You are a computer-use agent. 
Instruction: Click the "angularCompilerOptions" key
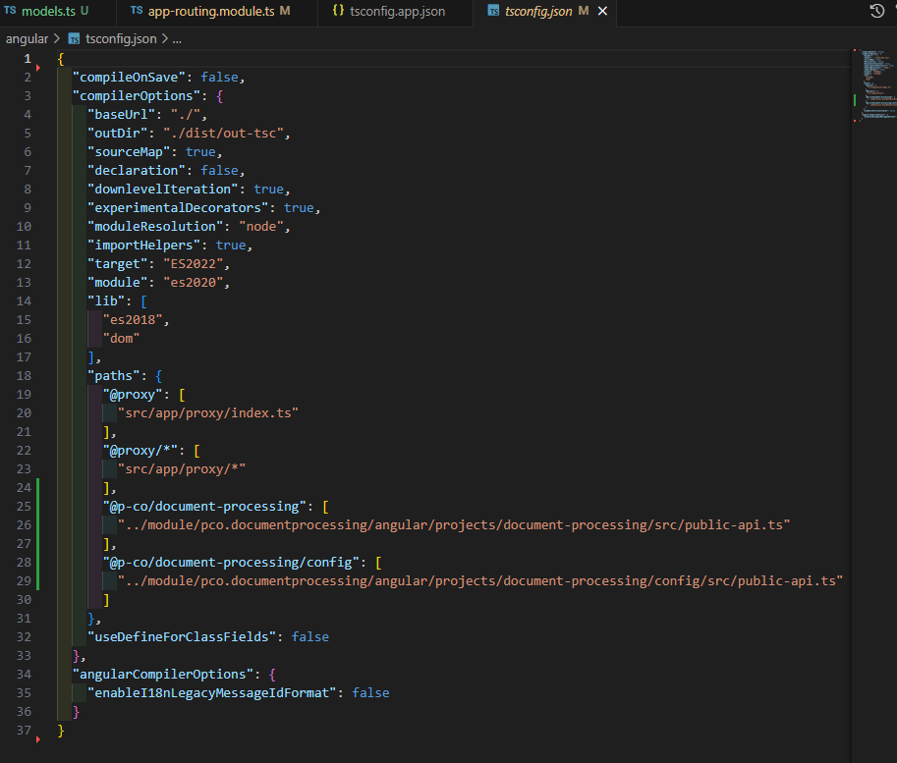click(x=162, y=675)
